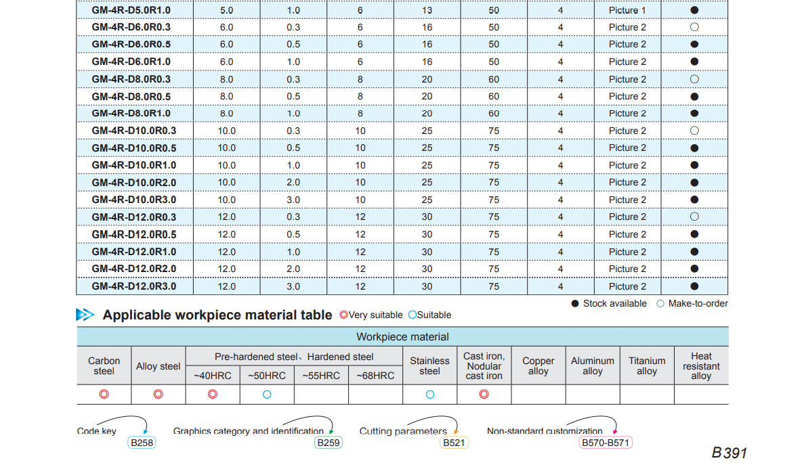The width and height of the screenshot is (804, 467).
Task: Select the stock dot for GM-4R-D10.0R2.0 row
Action: [694, 183]
